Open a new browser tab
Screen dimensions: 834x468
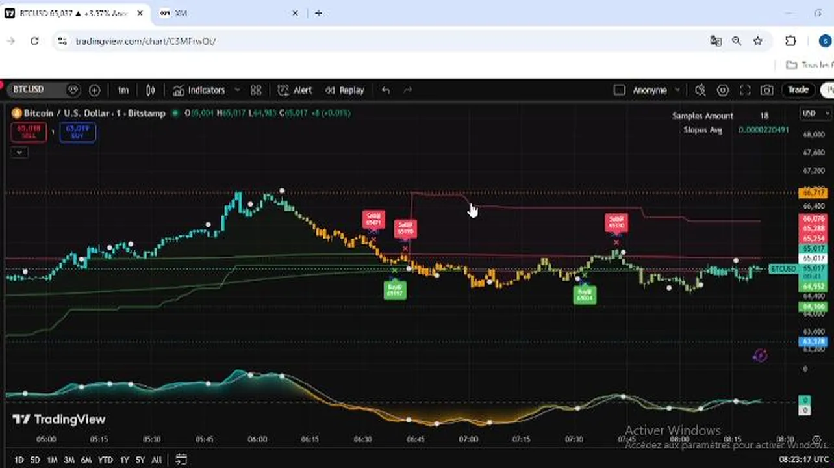pyautogui.click(x=318, y=13)
